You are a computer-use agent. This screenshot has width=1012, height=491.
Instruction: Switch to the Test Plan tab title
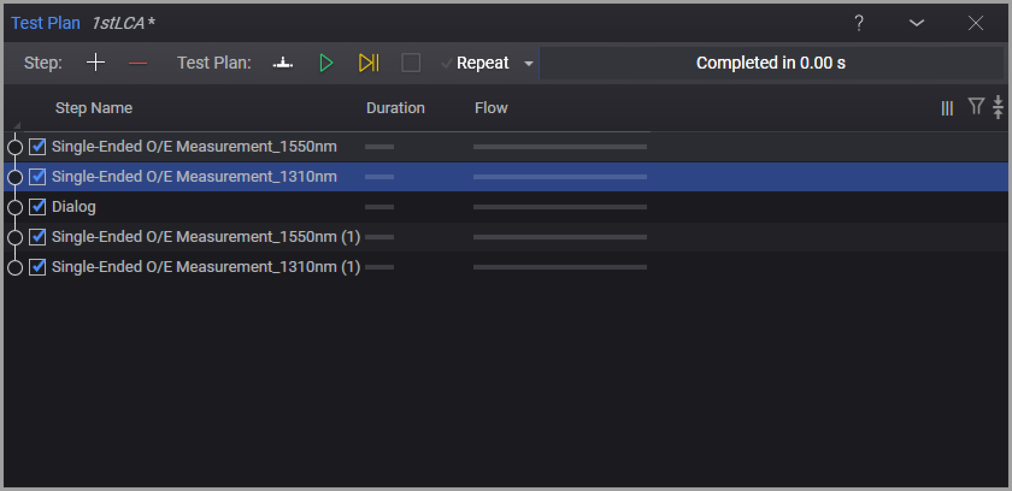pos(46,23)
